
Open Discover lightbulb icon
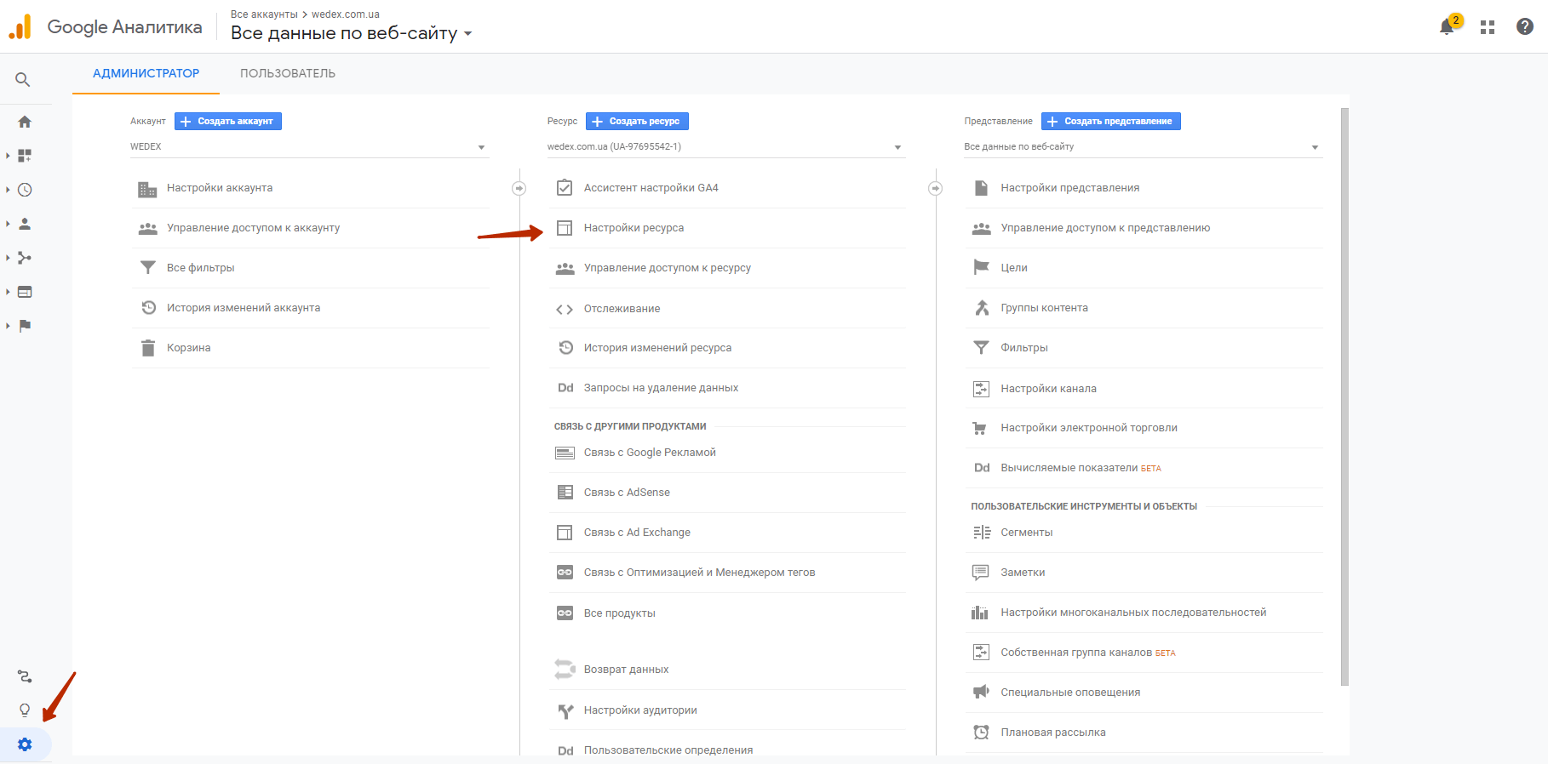pos(25,710)
